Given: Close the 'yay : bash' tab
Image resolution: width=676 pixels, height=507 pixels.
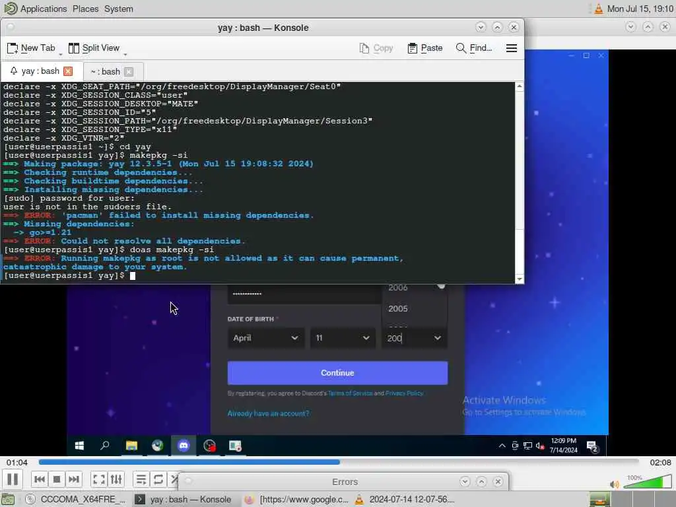Looking at the screenshot, I should (68, 71).
